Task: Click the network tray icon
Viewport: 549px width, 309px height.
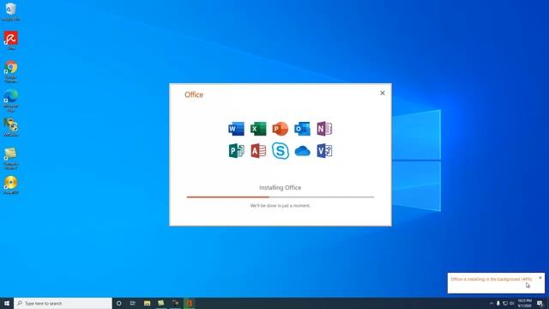Action: (x=505, y=303)
